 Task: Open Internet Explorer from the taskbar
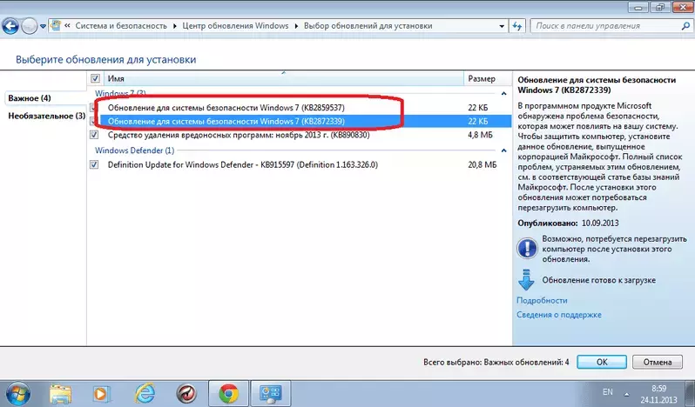[145, 394]
